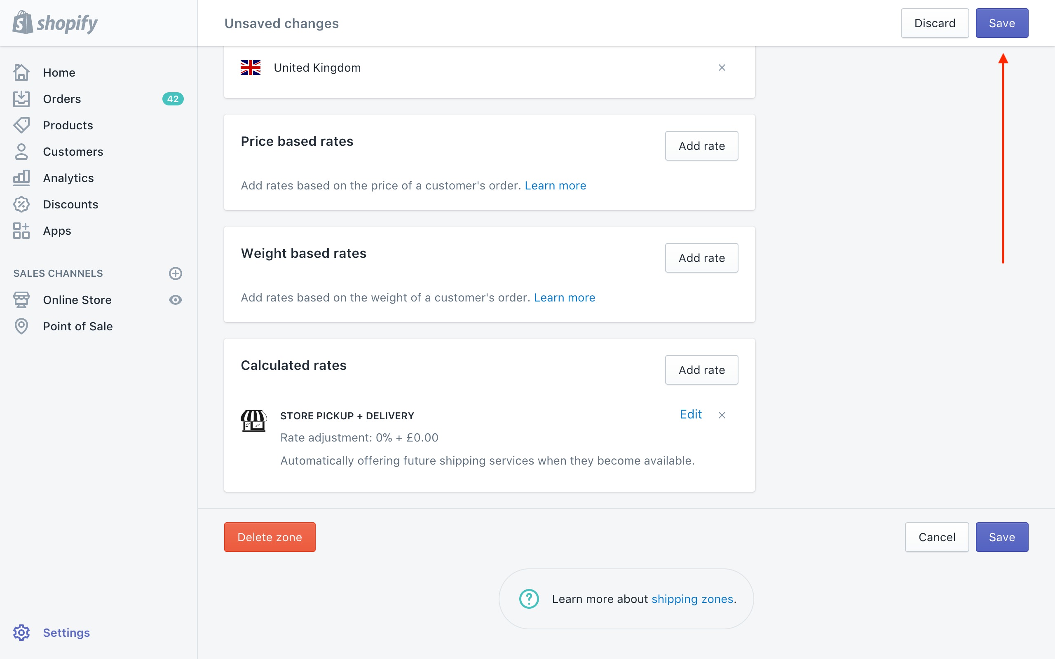Add a sales channel with plus icon
The height and width of the screenshot is (659, 1055).
tap(175, 273)
